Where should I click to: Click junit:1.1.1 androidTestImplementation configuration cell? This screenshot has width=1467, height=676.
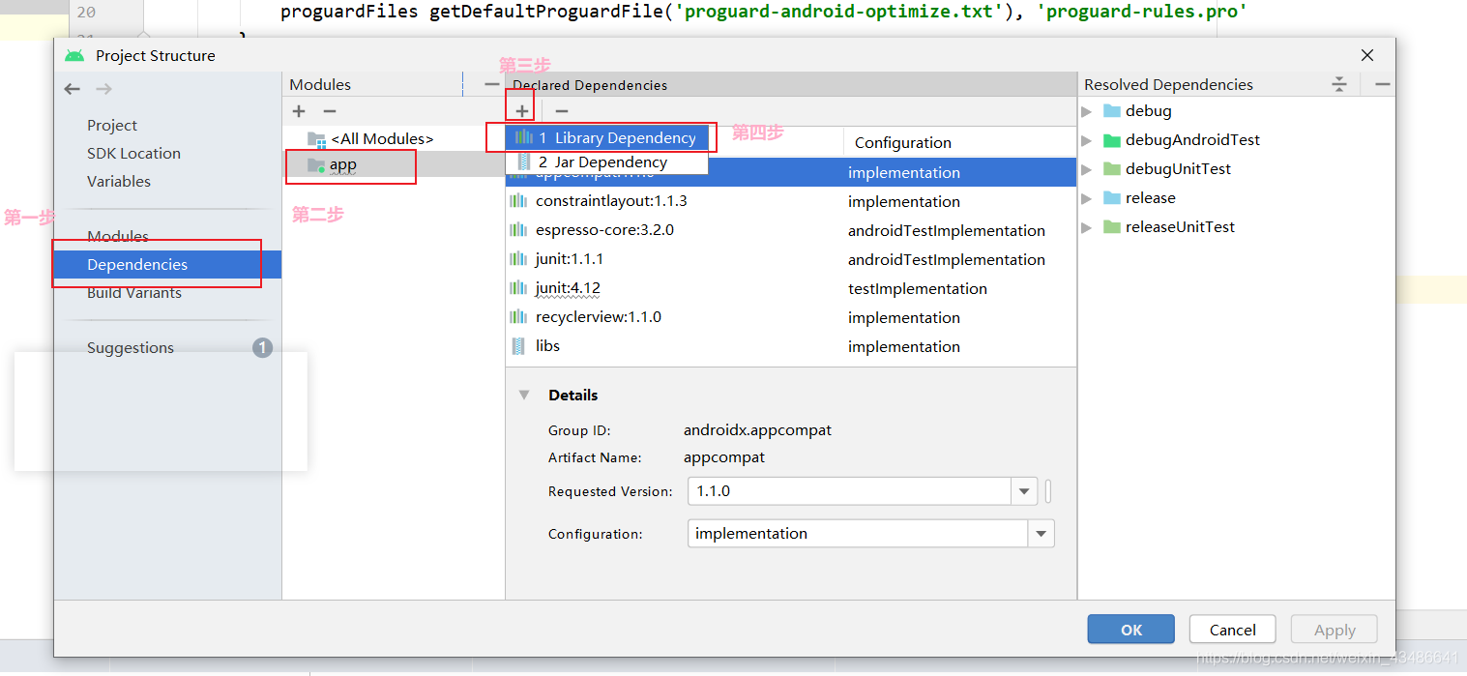click(x=947, y=259)
